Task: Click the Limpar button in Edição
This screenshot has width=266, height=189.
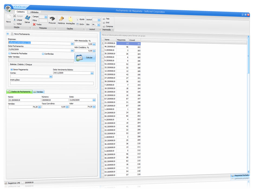Action: pos(18,20)
